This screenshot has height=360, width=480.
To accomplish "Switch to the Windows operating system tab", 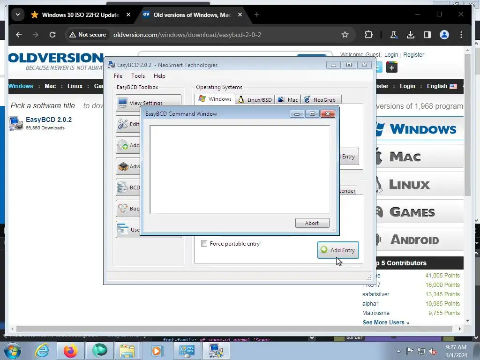I will tap(215, 99).
